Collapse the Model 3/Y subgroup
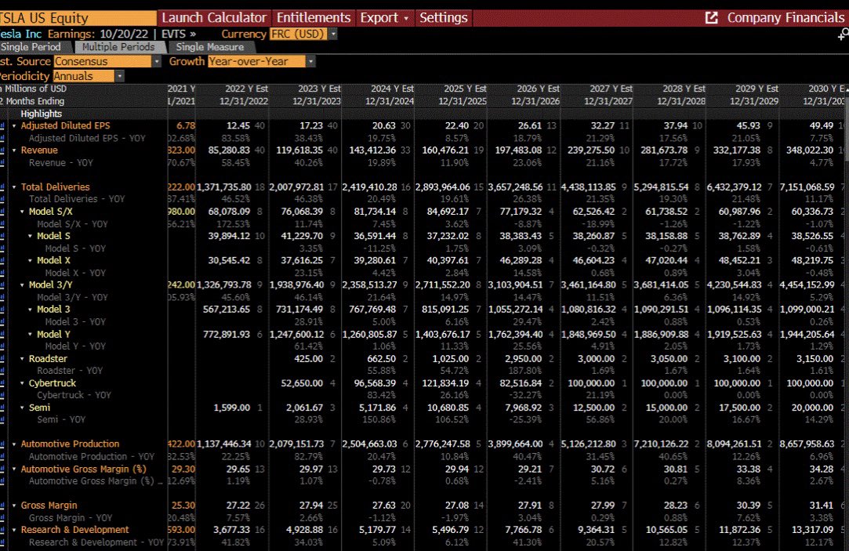This screenshot has height=551, width=849. 22,285
